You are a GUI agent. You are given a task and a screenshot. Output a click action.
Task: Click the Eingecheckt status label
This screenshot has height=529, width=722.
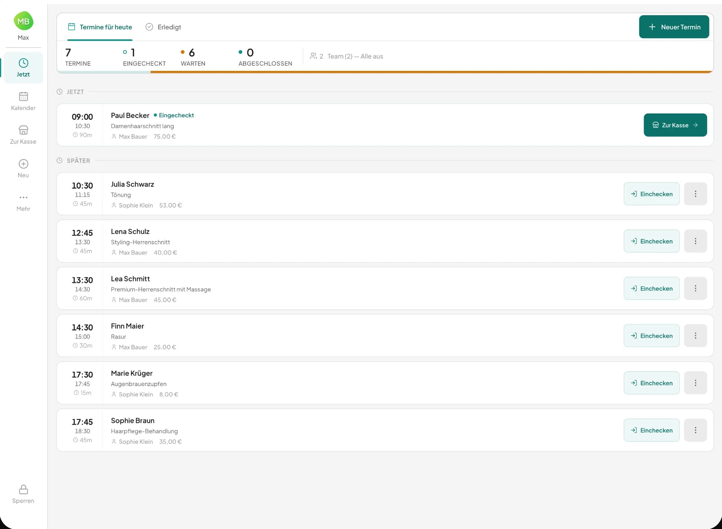click(174, 115)
